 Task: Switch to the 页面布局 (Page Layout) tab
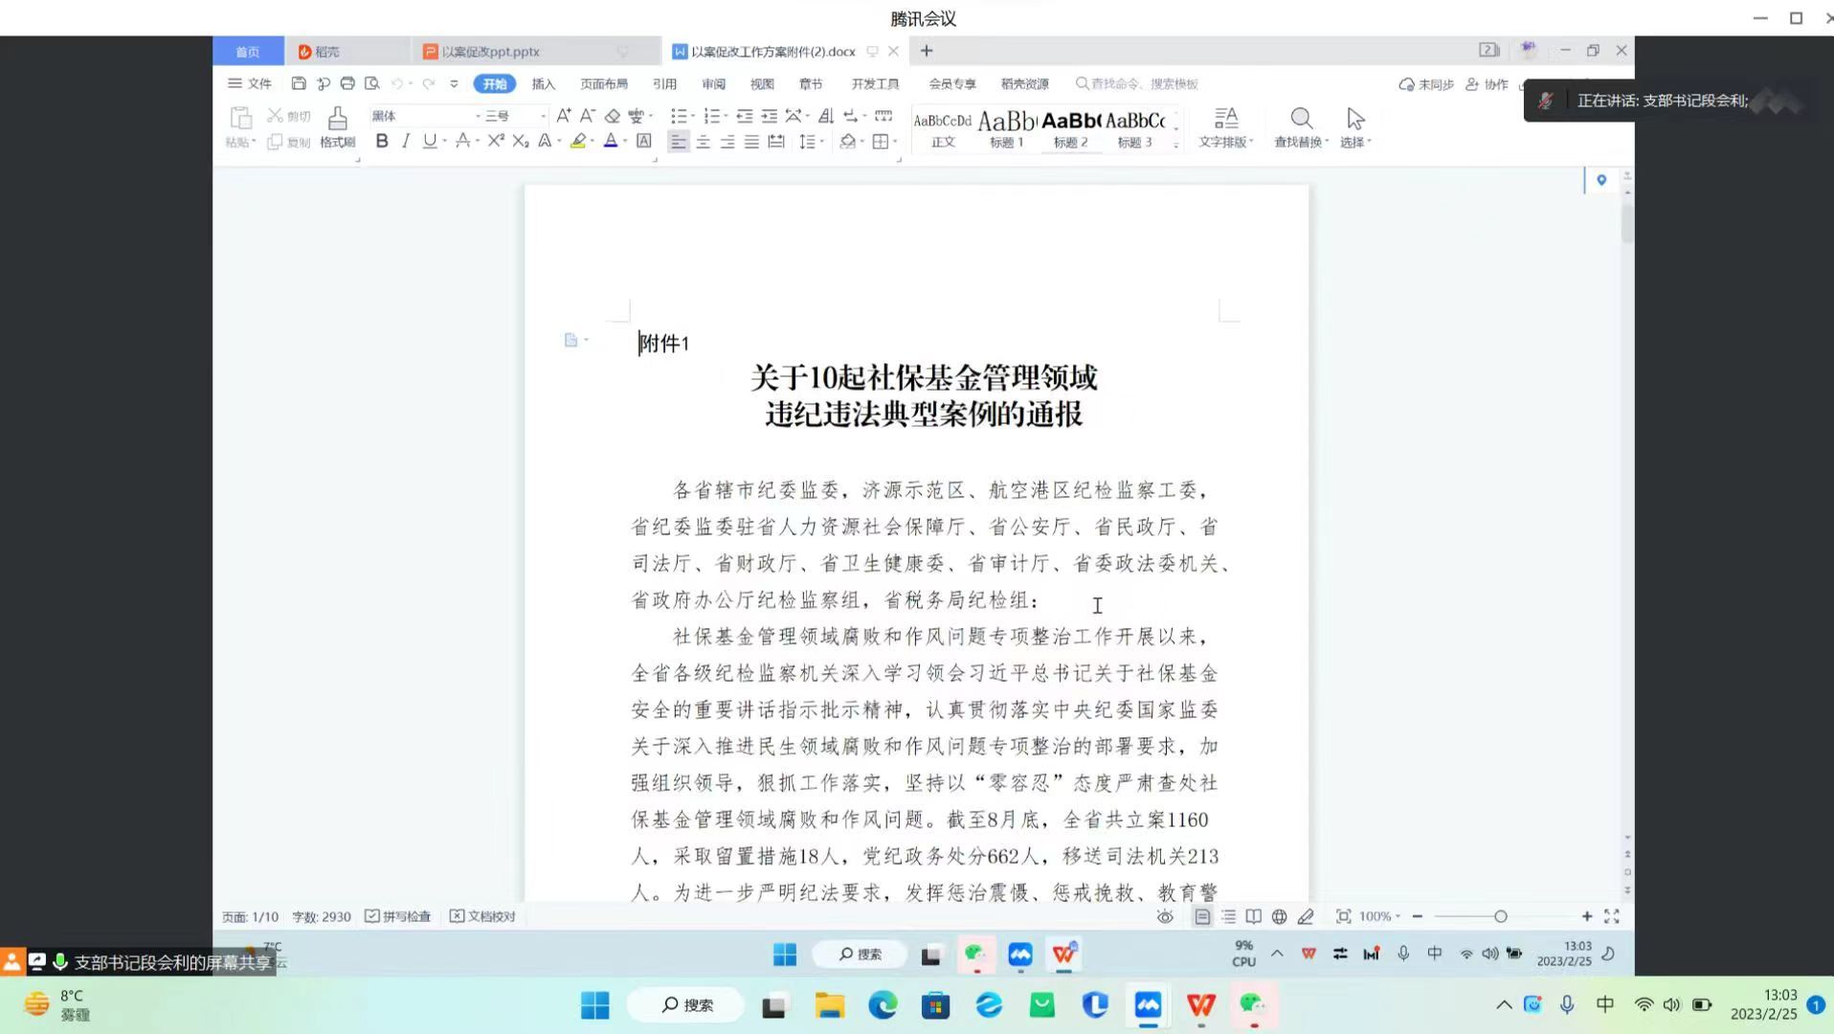coord(604,83)
